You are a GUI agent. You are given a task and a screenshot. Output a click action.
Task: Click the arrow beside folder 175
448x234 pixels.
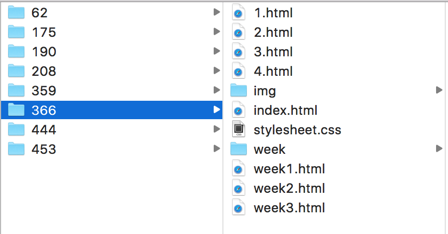click(217, 32)
